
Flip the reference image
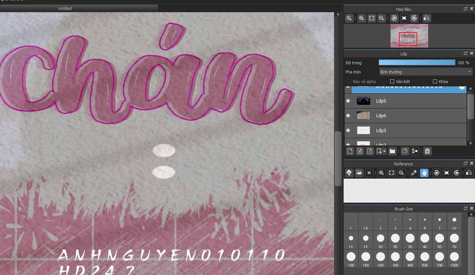click(469, 173)
